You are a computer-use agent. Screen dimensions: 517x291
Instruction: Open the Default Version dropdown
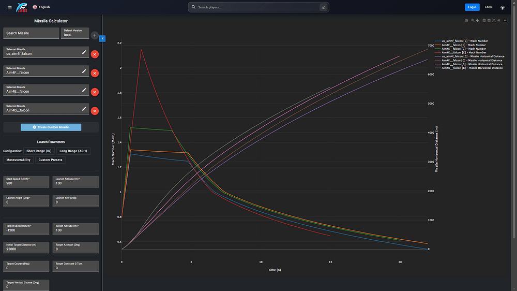click(75, 33)
